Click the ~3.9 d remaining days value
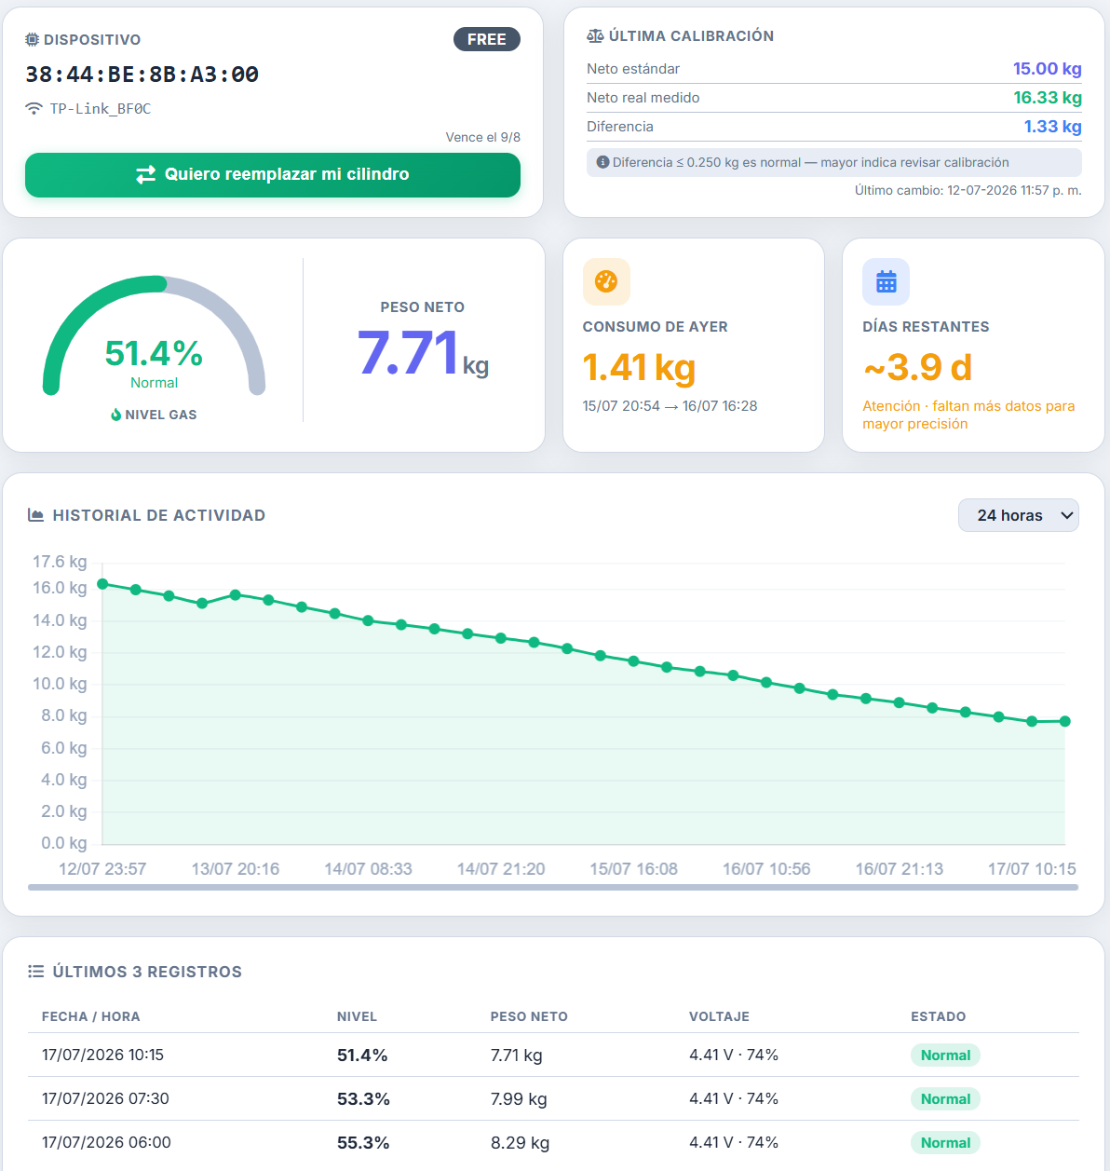1110x1171 pixels. (x=917, y=367)
